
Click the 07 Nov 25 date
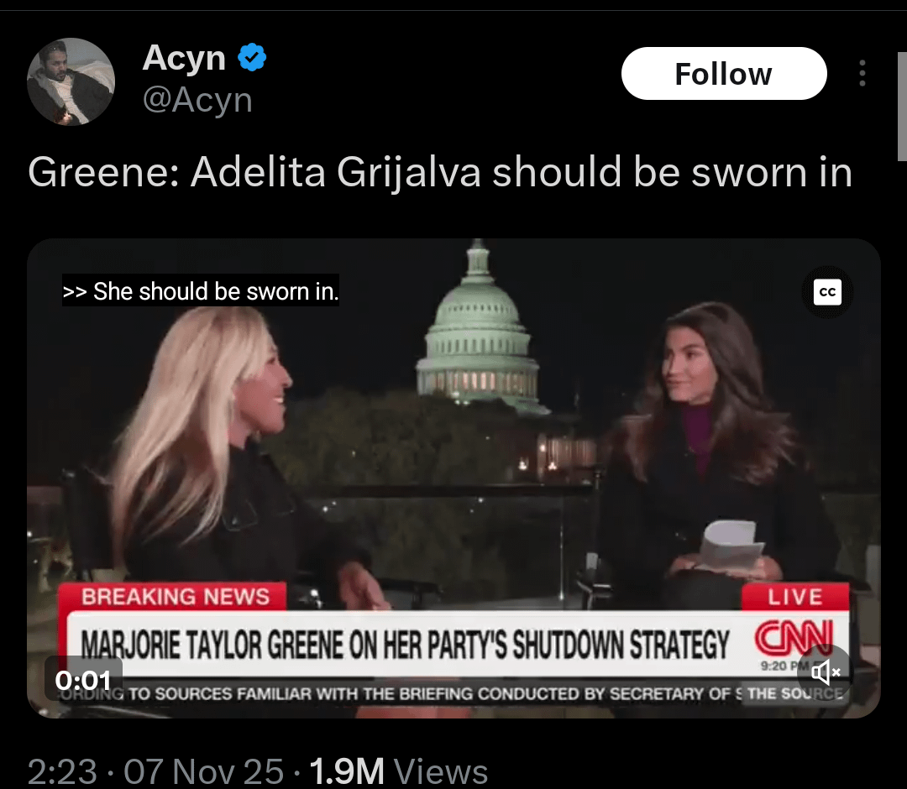(203, 771)
